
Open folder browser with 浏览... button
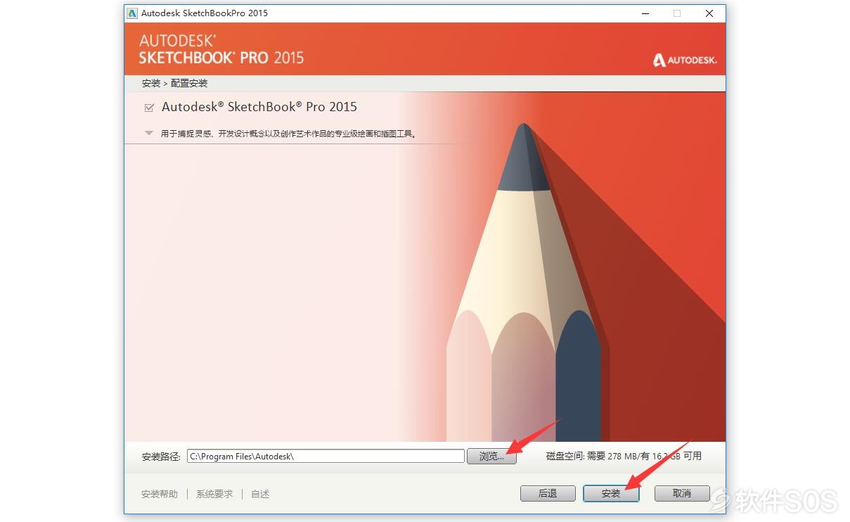(491, 456)
